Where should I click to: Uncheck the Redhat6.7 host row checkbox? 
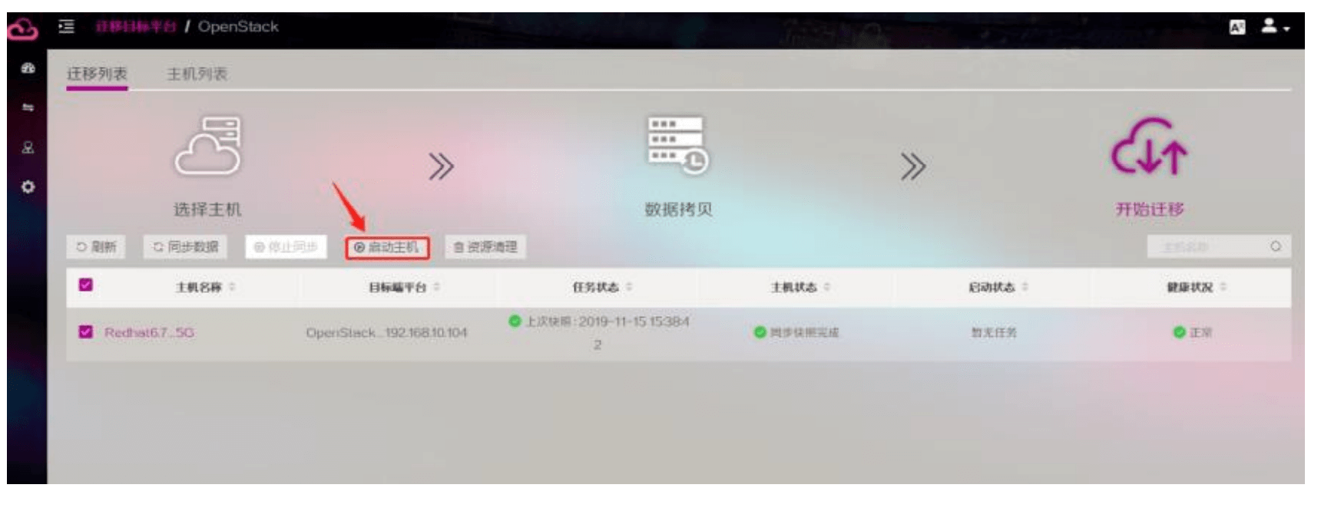coord(85,332)
